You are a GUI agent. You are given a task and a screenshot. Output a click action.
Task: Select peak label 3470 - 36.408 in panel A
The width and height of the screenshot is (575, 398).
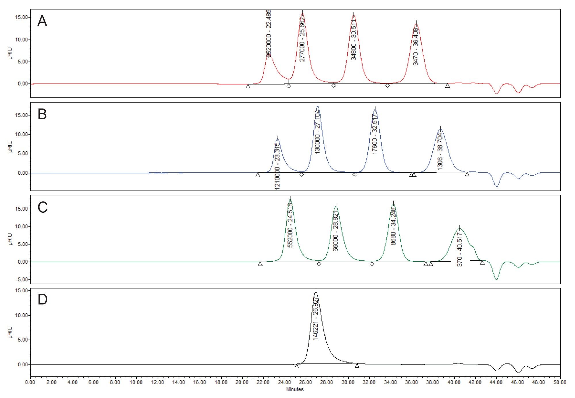pos(415,47)
